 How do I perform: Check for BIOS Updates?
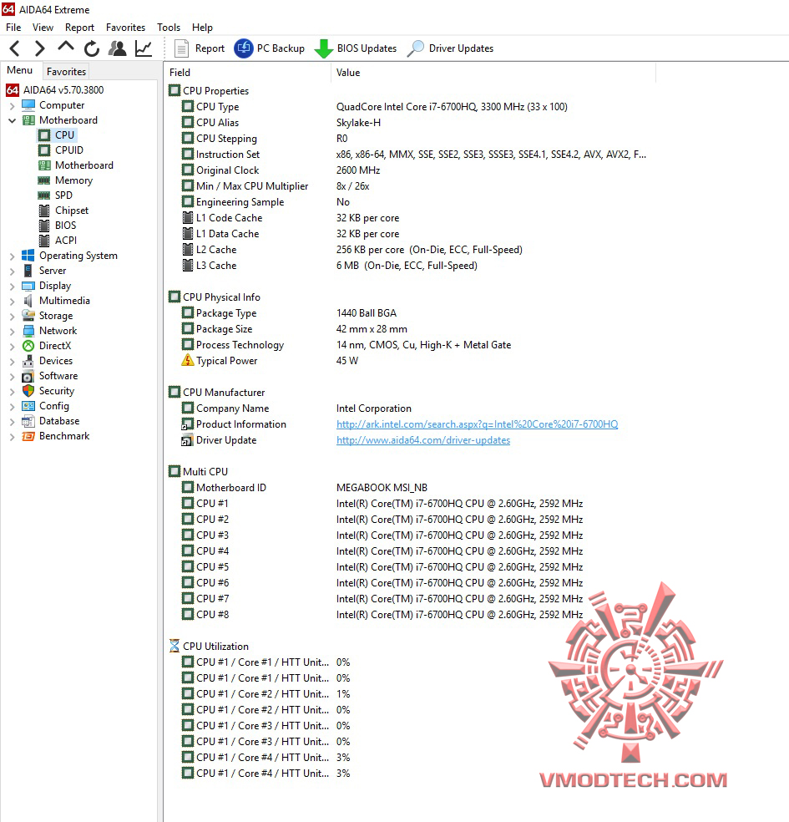[x=356, y=48]
